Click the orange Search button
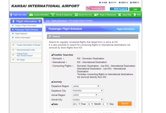The image size is (166, 113). (125, 103)
